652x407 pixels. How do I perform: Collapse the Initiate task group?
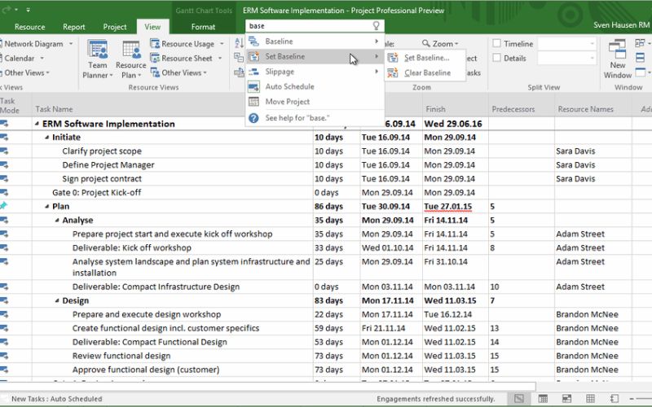46,138
